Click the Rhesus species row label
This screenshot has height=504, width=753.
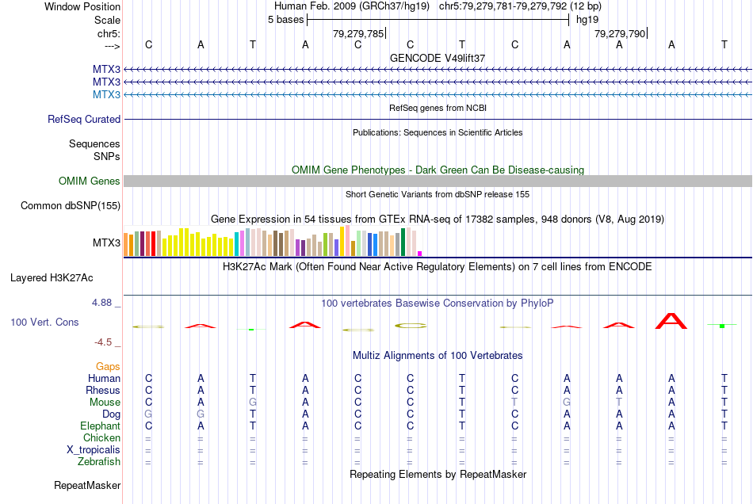tap(103, 390)
